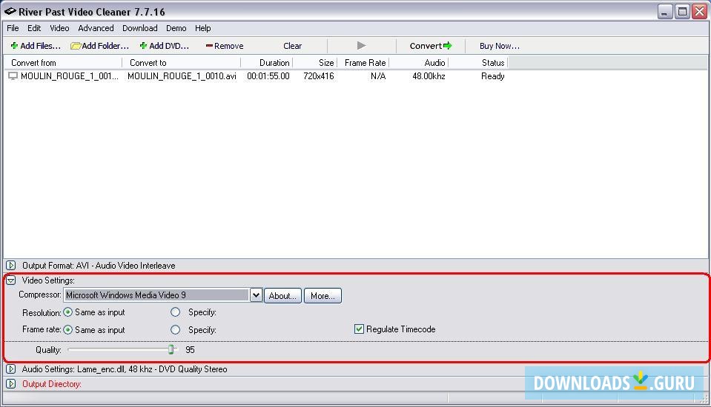Click the Convert from column header
This screenshot has width=711, height=407.
click(x=62, y=62)
